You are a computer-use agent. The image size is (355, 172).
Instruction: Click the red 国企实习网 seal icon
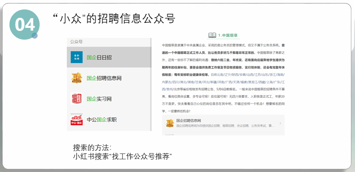point(77,99)
